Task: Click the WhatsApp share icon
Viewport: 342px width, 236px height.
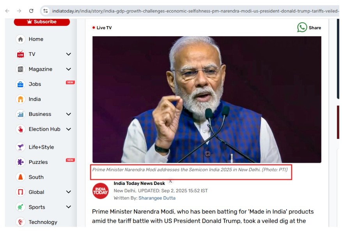Action: (x=302, y=27)
